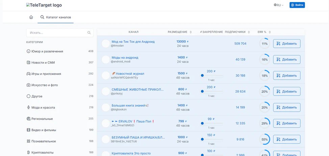329x156 pixels.
Task: Add СМЕШНЫЕ ЖИВОТНЫЕ ПРИКОЛ channel to cart
Action: 287,92
